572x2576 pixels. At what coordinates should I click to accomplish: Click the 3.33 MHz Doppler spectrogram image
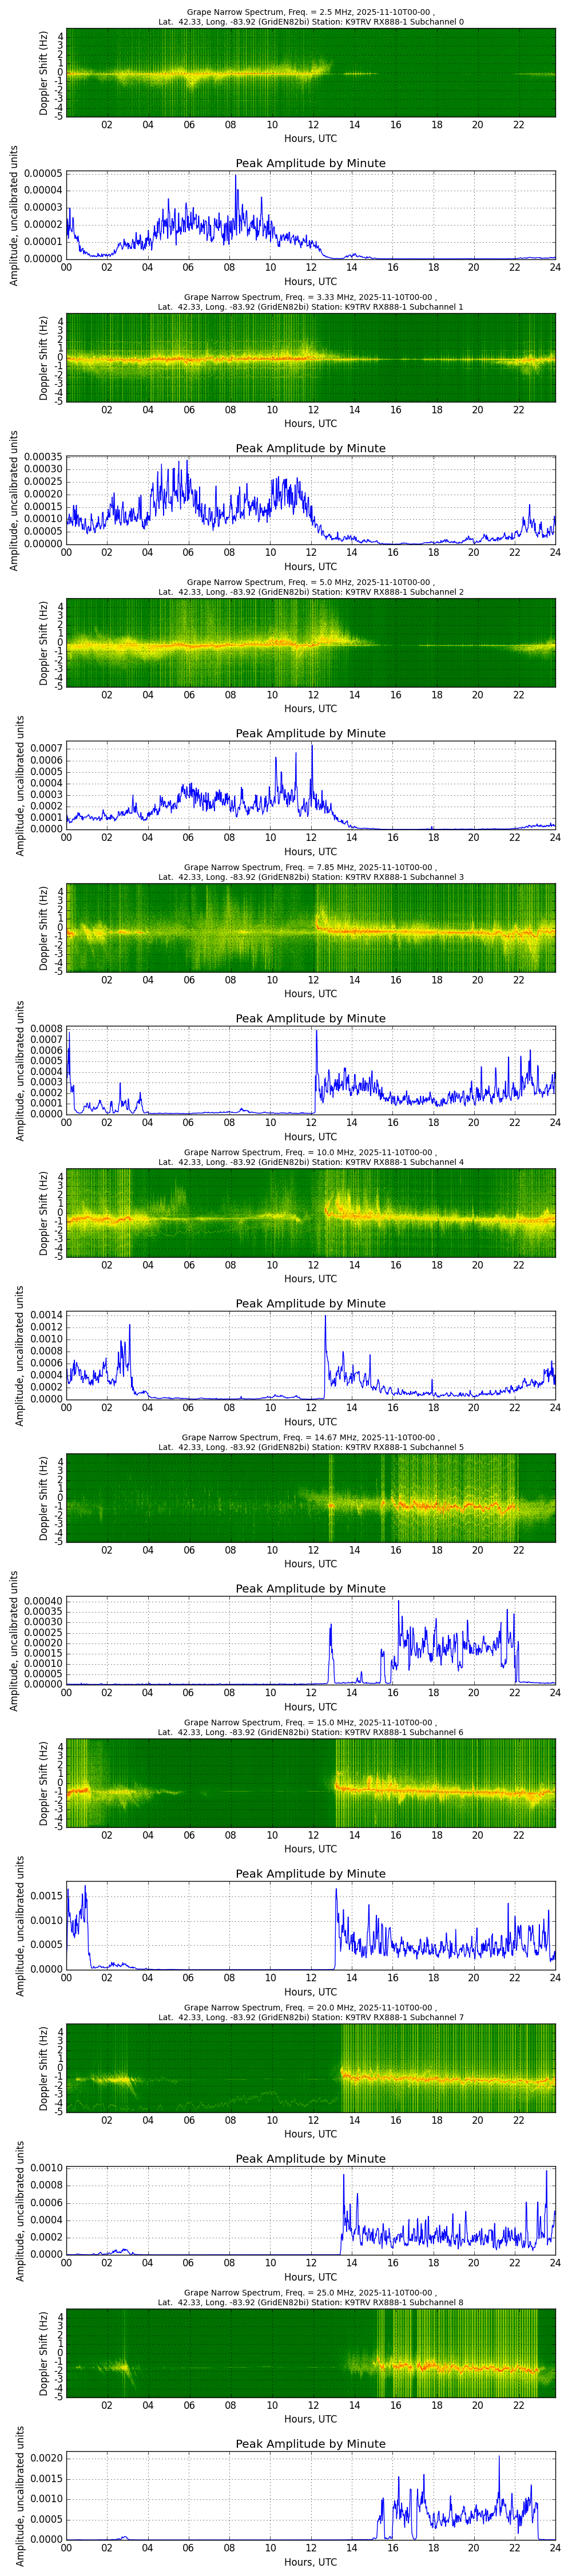[x=310, y=358]
